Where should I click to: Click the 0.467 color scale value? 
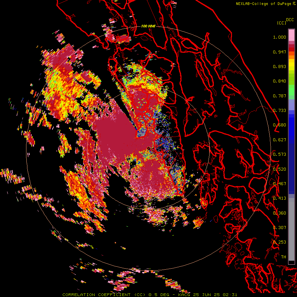coord(280,184)
